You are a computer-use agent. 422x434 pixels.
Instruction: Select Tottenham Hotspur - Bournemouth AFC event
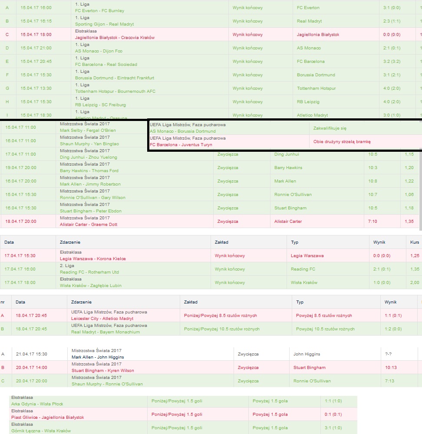(115, 91)
